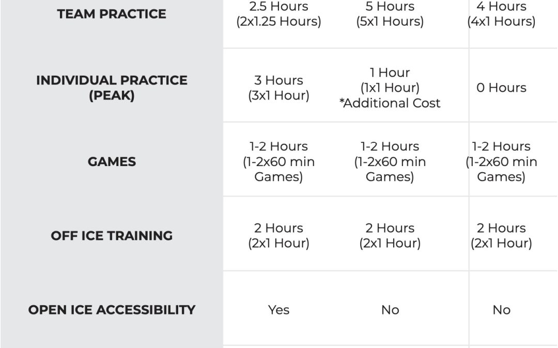Select Games cell below the *Additional Cost cell
558x348 pixels.
390,161
